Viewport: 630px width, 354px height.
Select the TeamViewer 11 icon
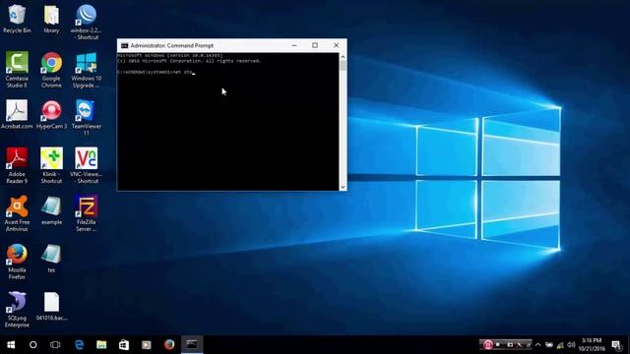86,118
